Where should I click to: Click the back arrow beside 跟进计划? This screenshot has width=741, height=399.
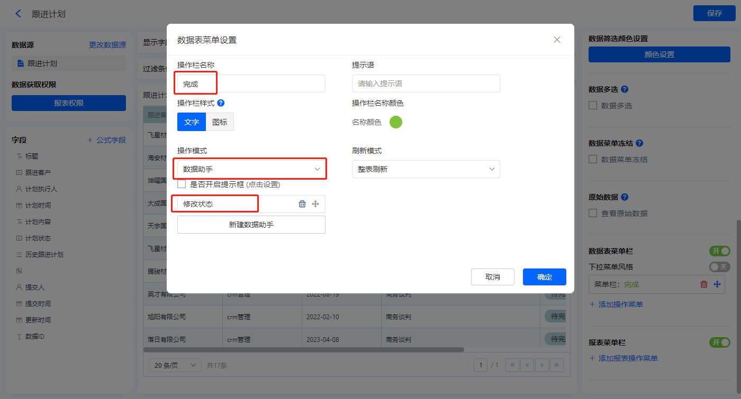click(19, 14)
